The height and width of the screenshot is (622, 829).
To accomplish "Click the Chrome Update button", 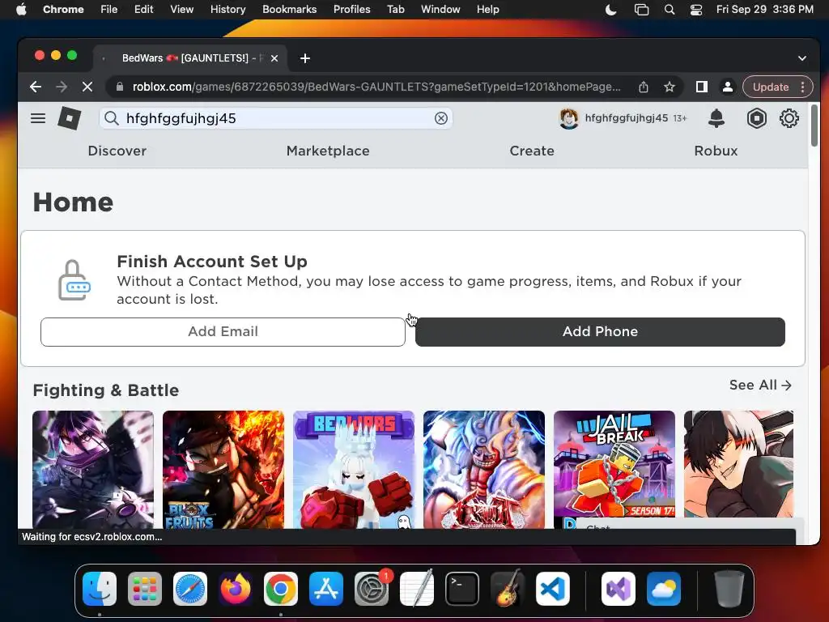I will click(771, 87).
